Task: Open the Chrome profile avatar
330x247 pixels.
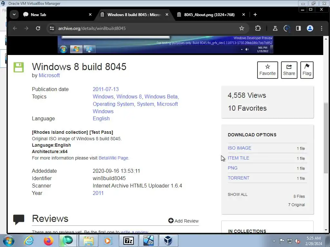Action: 310,28
